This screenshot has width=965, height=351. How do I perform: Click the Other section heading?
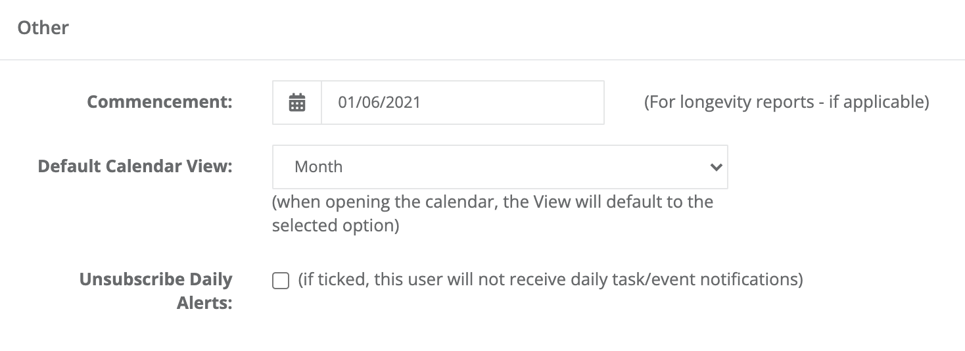(43, 28)
